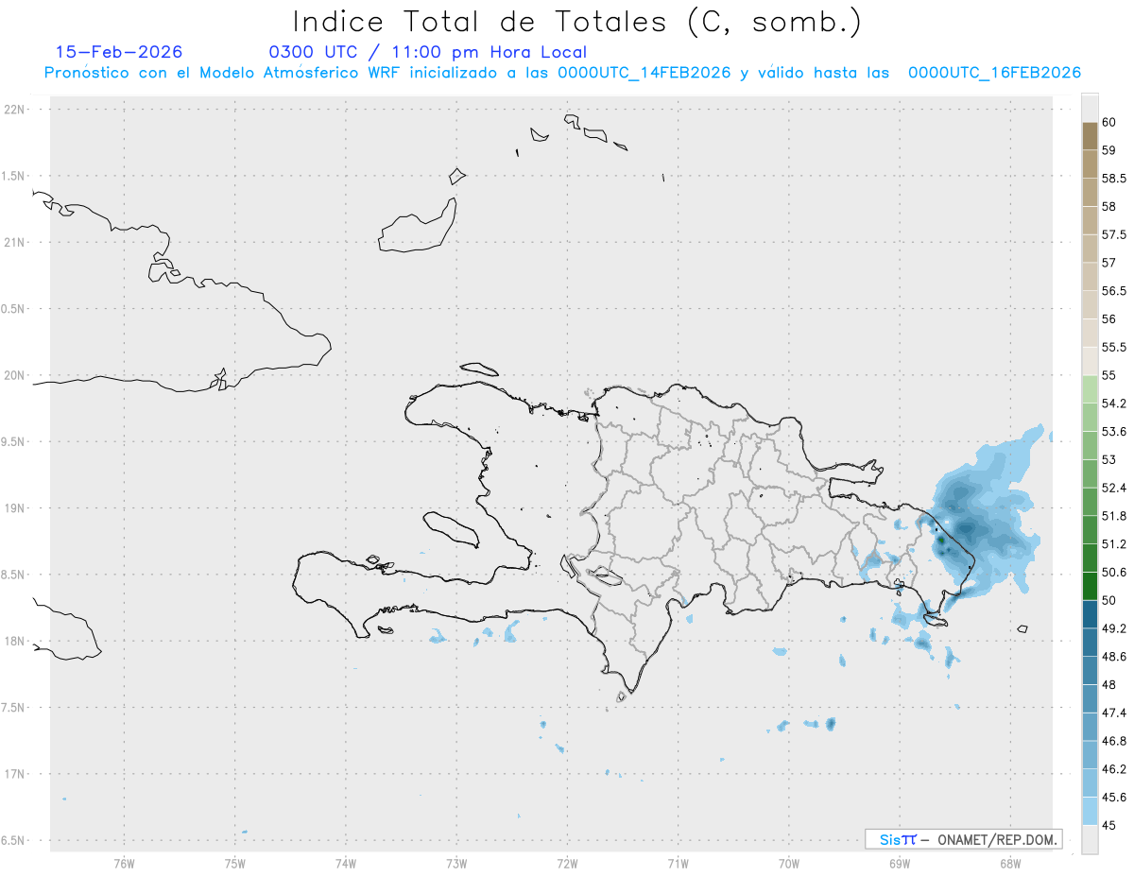This screenshot has height=876, width=1134.
Task: Click the color bar value "58.5"
Action: [1114, 179]
